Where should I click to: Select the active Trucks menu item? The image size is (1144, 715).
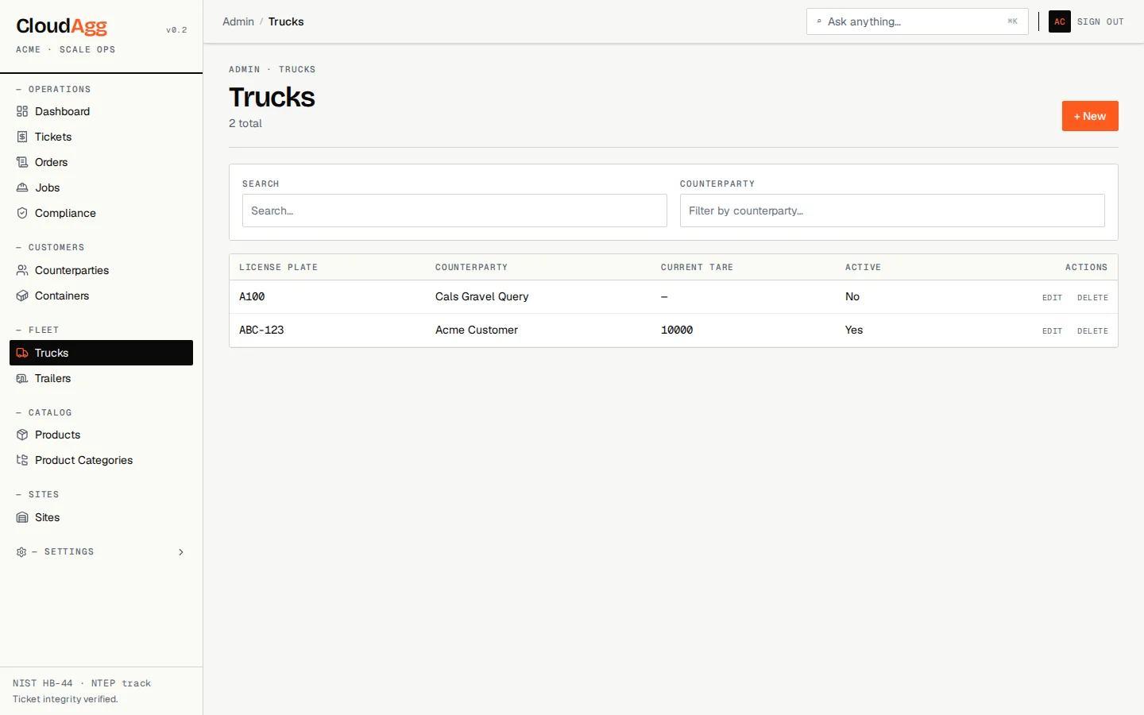point(101,353)
